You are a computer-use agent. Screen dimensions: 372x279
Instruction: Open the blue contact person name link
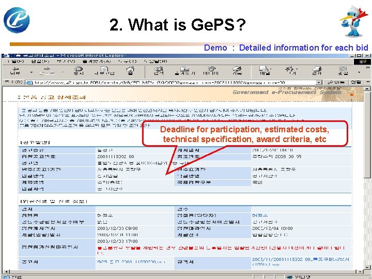(x=260, y=215)
